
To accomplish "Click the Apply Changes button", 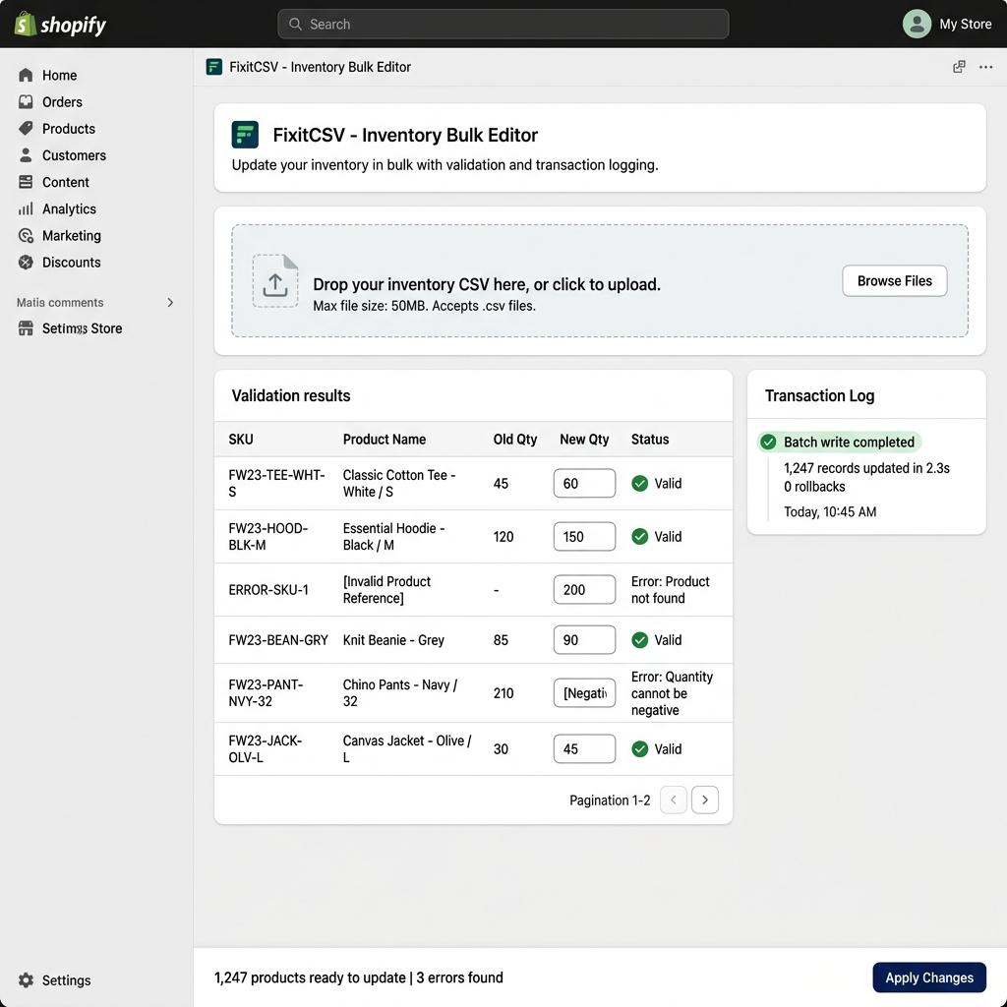I will [x=928, y=977].
